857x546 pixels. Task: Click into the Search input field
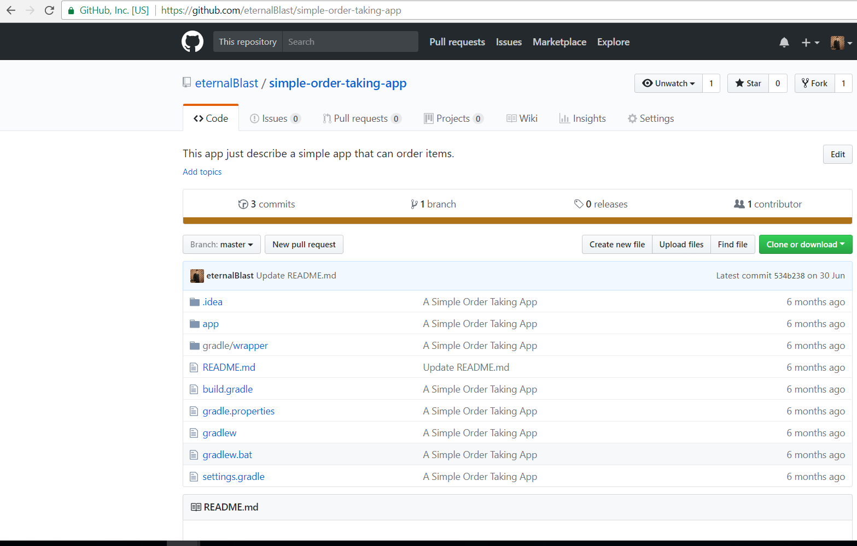coord(351,41)
